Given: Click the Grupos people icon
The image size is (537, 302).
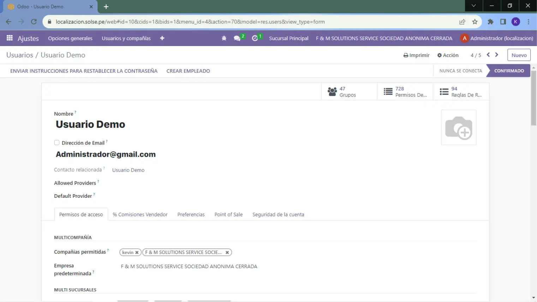Looking at the screenshot, I should click(x=332, y=91).
